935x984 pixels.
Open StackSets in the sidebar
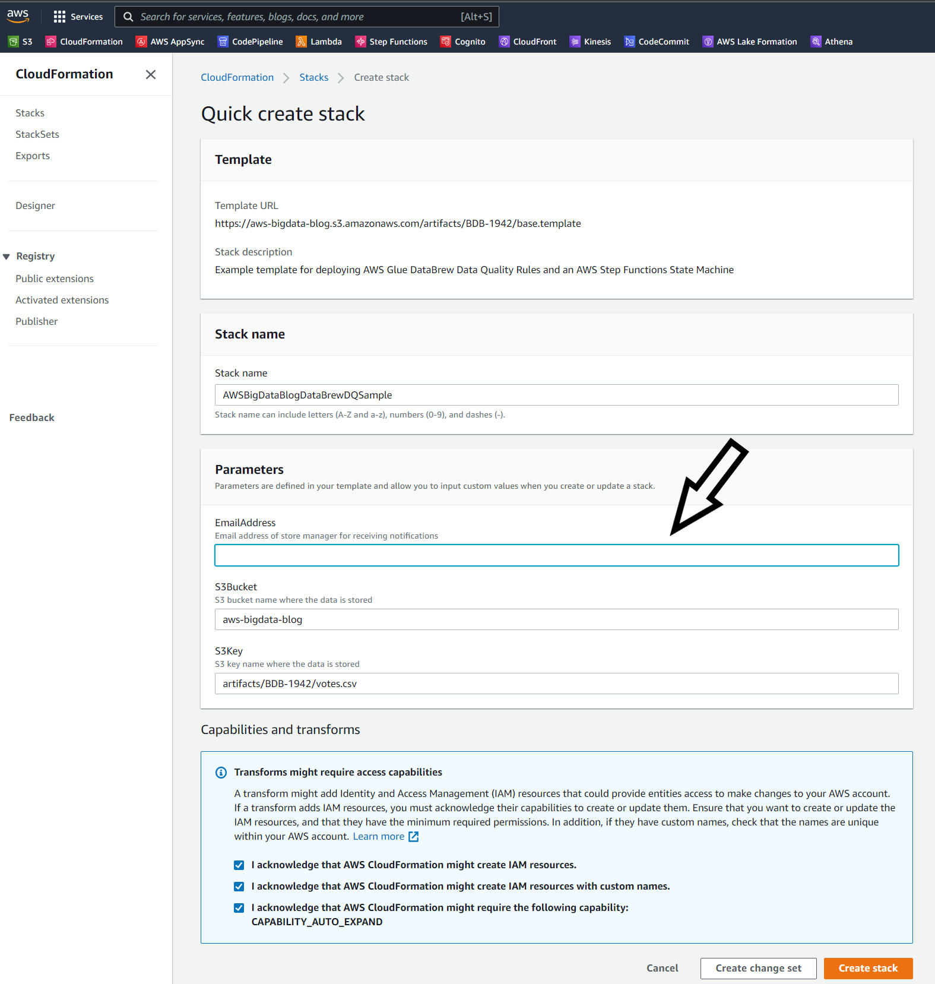(37, 134)
